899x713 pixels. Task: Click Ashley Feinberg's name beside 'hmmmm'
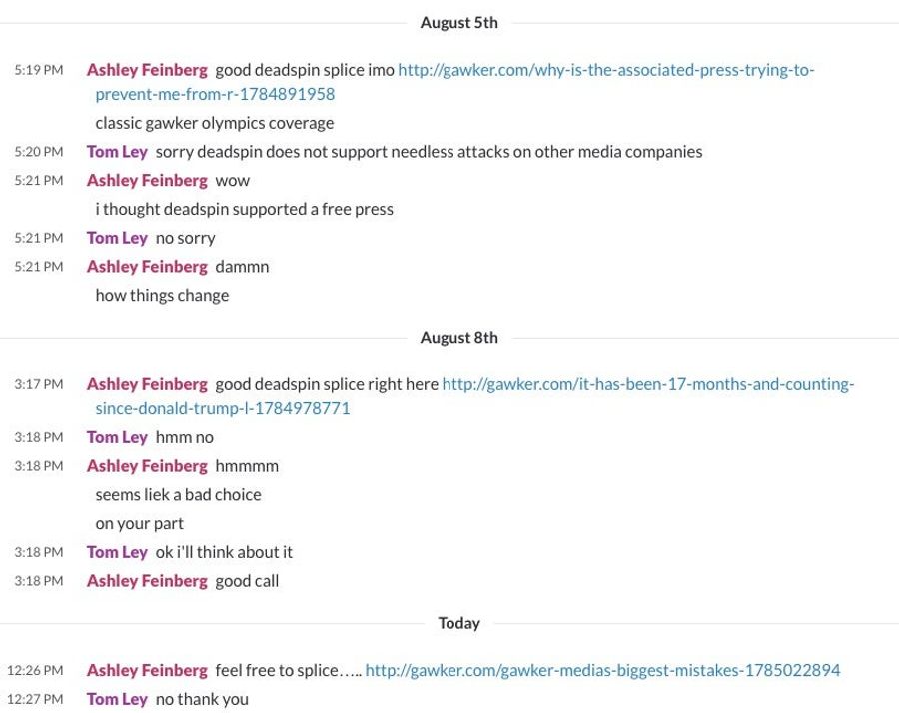point(147,466)
